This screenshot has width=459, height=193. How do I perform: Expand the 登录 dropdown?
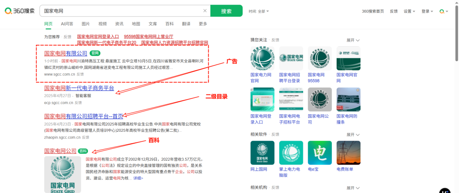coord(427,11)
